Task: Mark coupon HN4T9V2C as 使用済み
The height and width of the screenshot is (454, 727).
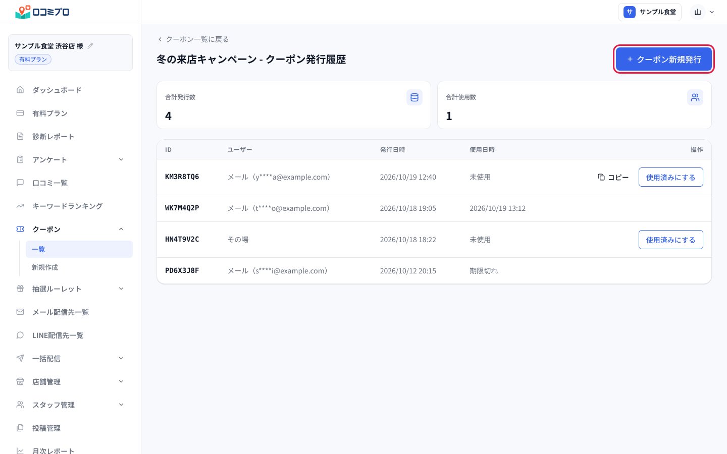Action: (x=670, y=240)
